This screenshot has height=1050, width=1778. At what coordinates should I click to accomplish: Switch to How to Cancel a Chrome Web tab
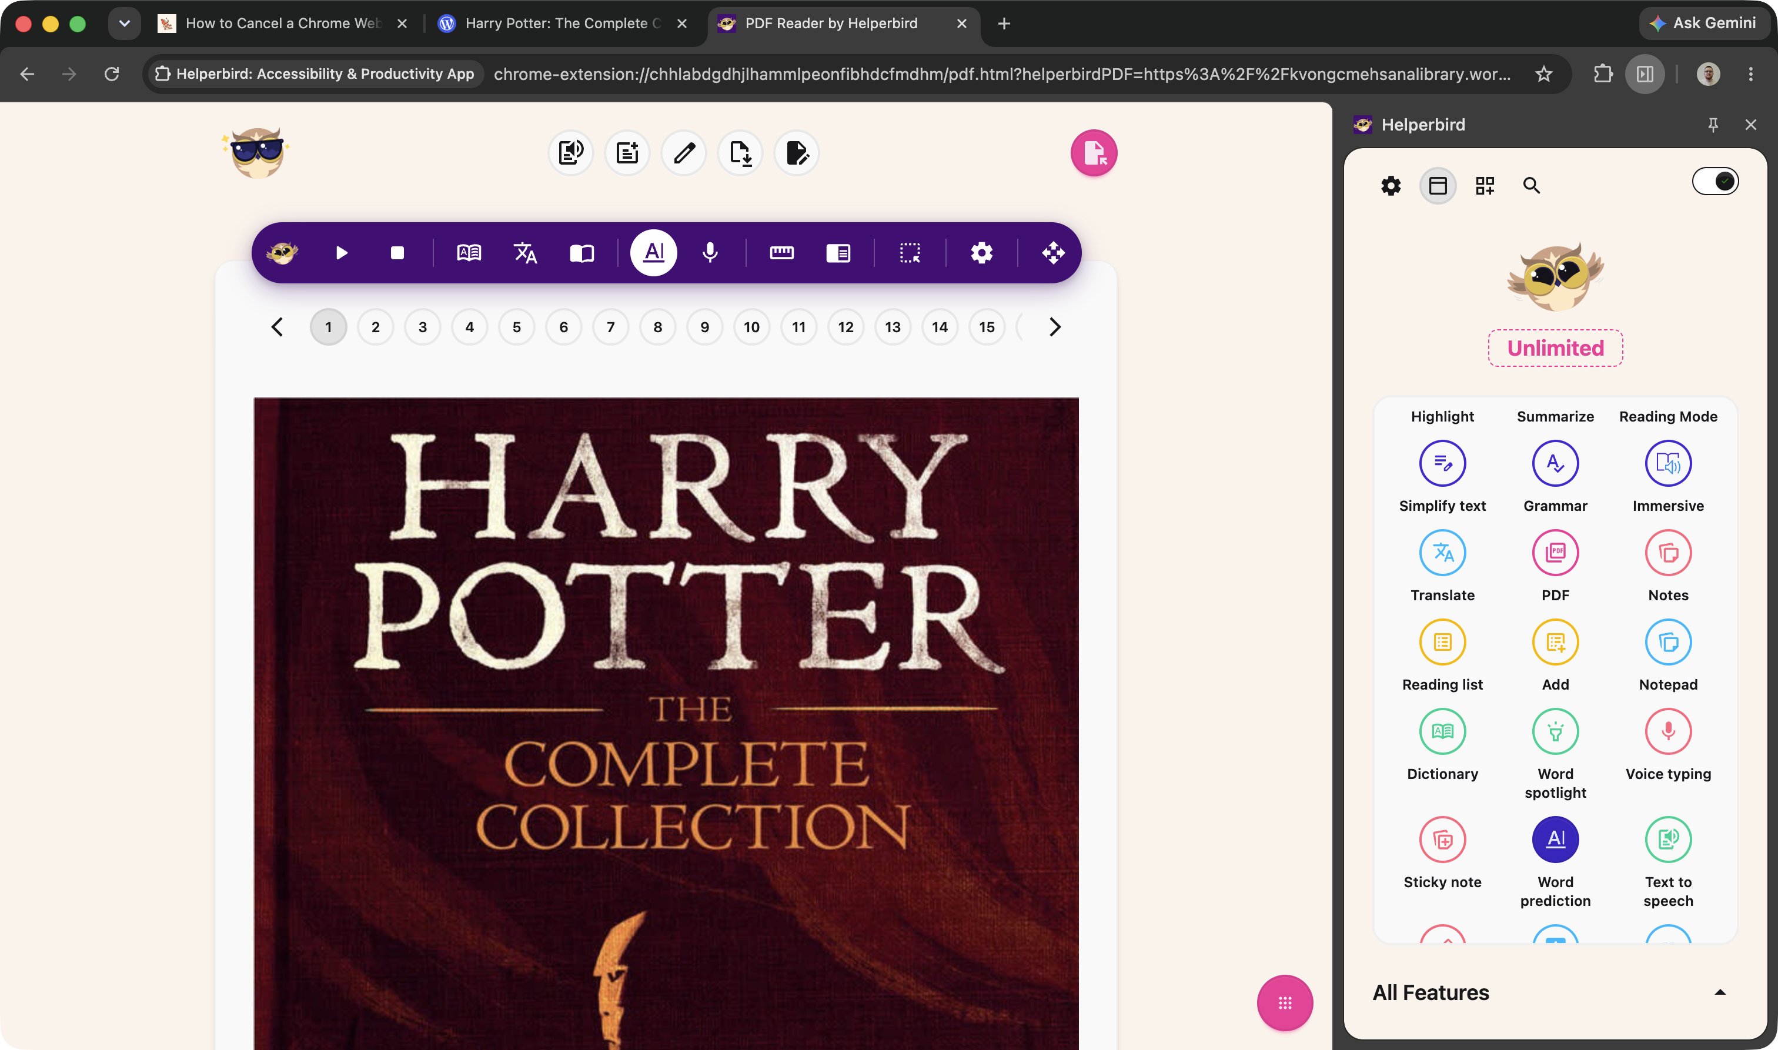(x=283, y=24)
